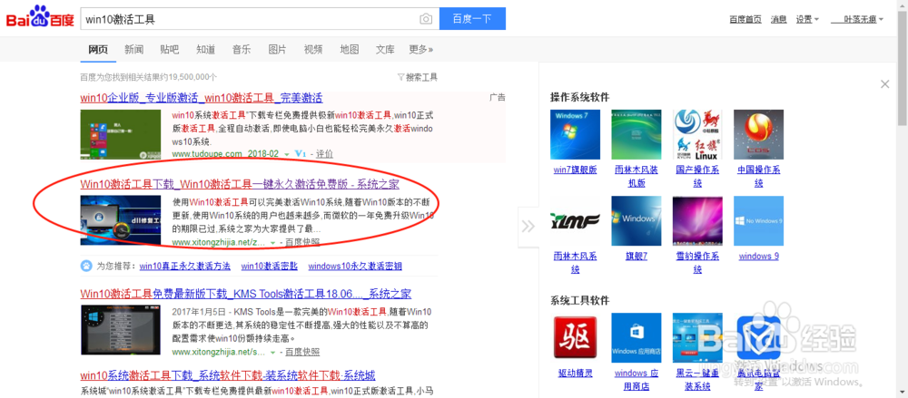Image resolution: width=908 pixels, height=398 pixels.
Task: Switch to the 贴吧 tab
Action: tap(170, 50)
